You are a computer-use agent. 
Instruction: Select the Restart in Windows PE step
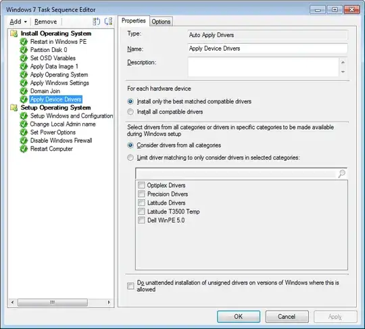coord(58,42)
